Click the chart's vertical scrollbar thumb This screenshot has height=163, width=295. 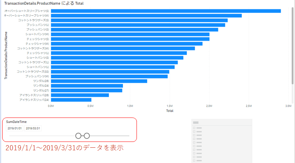pos(292,46)
